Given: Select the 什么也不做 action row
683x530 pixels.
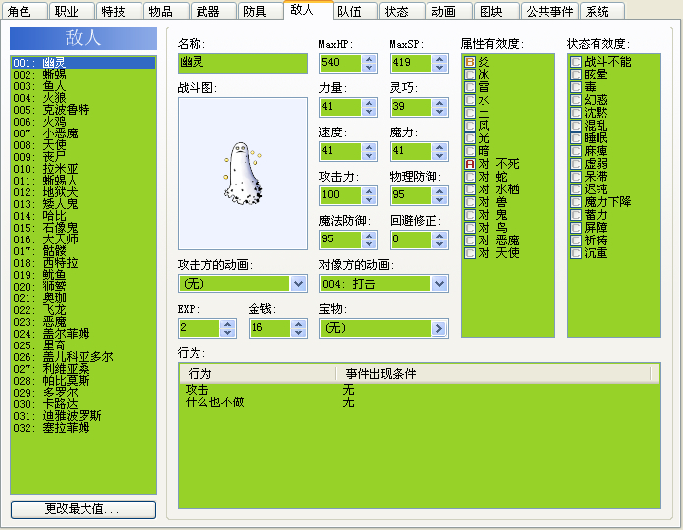Looking at the screenshot, I should point(419,401).
